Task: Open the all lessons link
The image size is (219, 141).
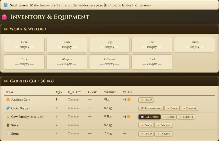Action: (142, 5)
